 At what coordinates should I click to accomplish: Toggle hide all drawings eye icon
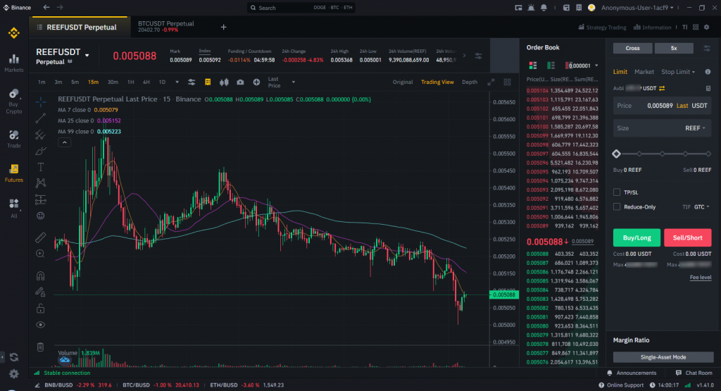[40, 325]
